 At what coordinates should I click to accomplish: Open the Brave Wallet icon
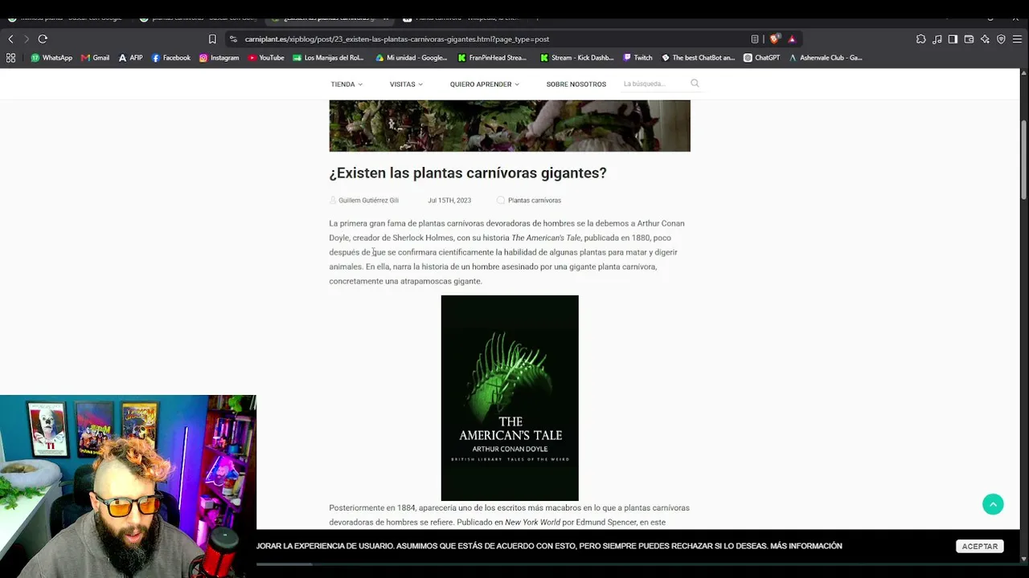click(x=969, y=39)
